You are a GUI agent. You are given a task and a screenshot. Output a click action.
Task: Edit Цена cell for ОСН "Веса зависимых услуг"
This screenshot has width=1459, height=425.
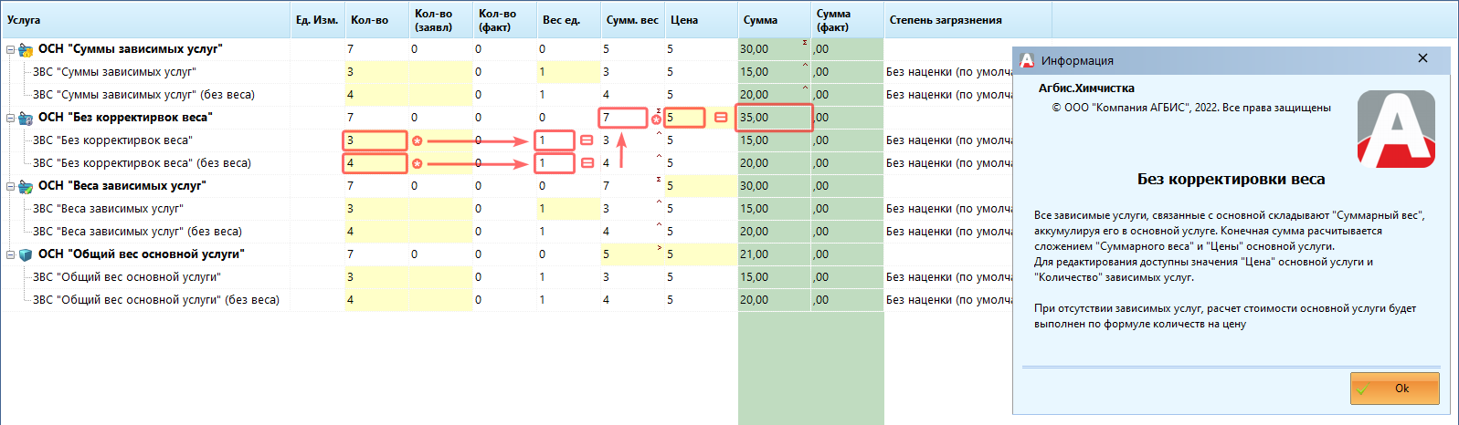pyautogui.click(x=699, y=186)
